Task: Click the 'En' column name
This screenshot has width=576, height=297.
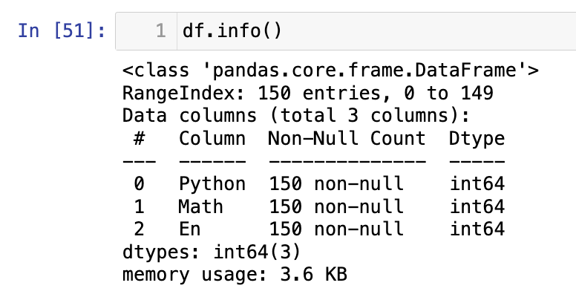Action: point(190,228)
